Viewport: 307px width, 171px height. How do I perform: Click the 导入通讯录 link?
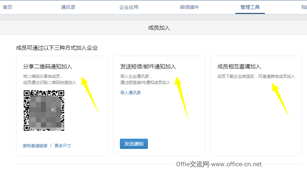point(131,92)
